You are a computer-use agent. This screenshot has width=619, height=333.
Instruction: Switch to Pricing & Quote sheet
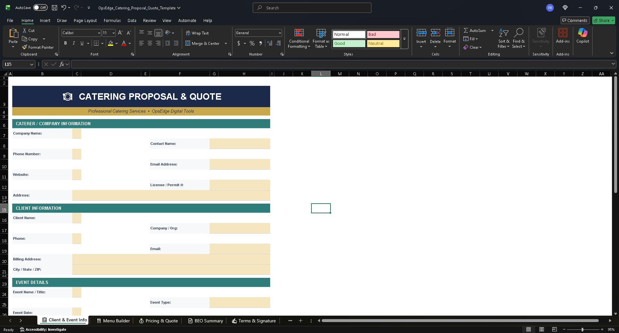159,321
